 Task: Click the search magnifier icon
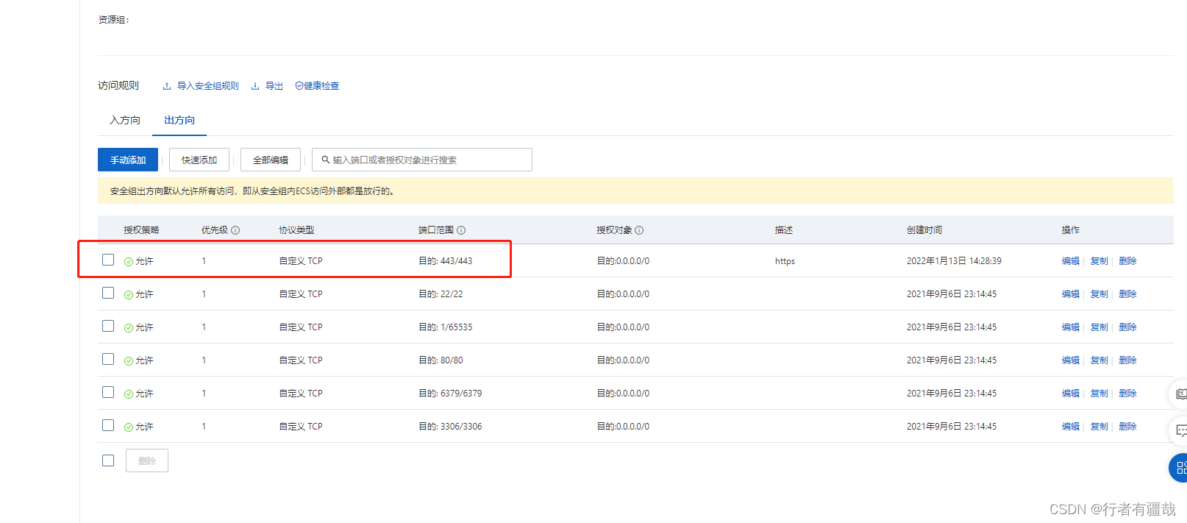pyautogui.click(x=325, y=160)
